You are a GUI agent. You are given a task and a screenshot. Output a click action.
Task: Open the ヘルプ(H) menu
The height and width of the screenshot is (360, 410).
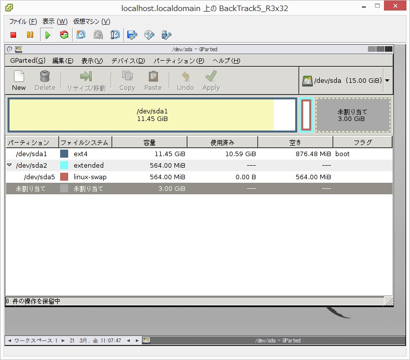click(227, 61)
